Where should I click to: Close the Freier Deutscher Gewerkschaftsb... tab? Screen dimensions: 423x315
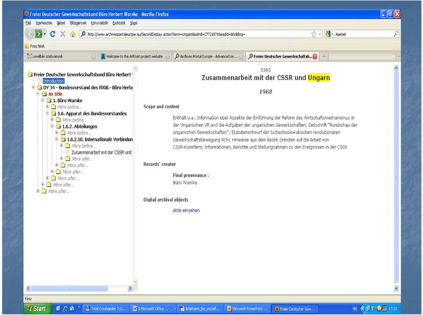[x=315, y=56]
